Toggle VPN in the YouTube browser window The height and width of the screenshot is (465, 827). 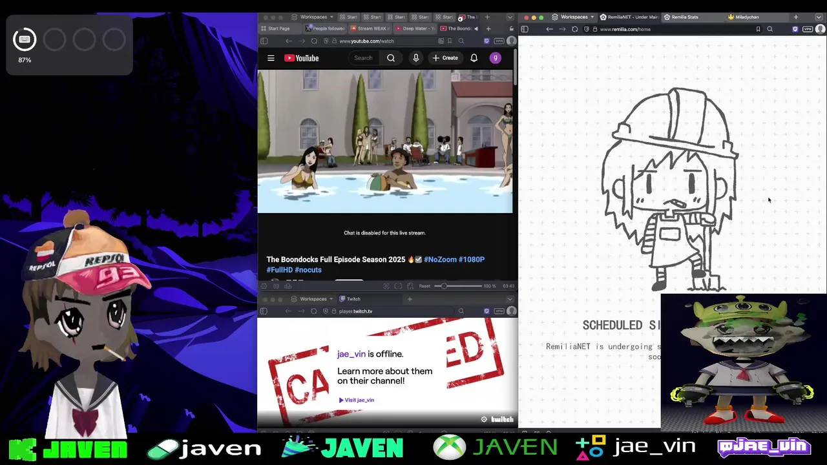(x=499, y=41)
